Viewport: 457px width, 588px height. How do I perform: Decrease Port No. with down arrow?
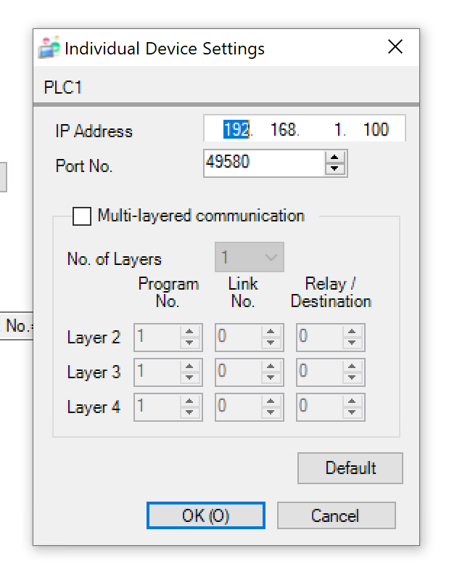click(x=334, y=168)
